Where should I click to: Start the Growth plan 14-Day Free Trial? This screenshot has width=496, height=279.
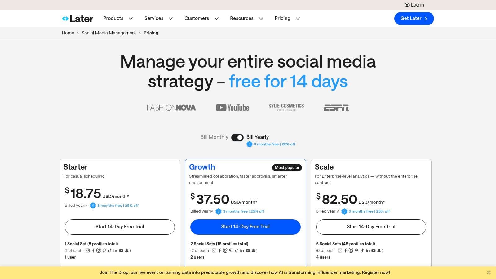[245, 227]
